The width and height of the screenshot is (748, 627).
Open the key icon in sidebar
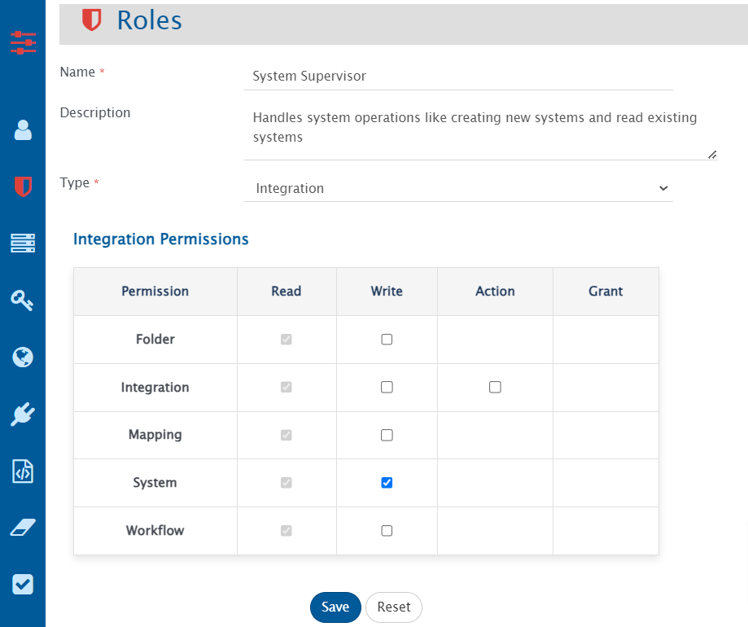pos(23,300)
